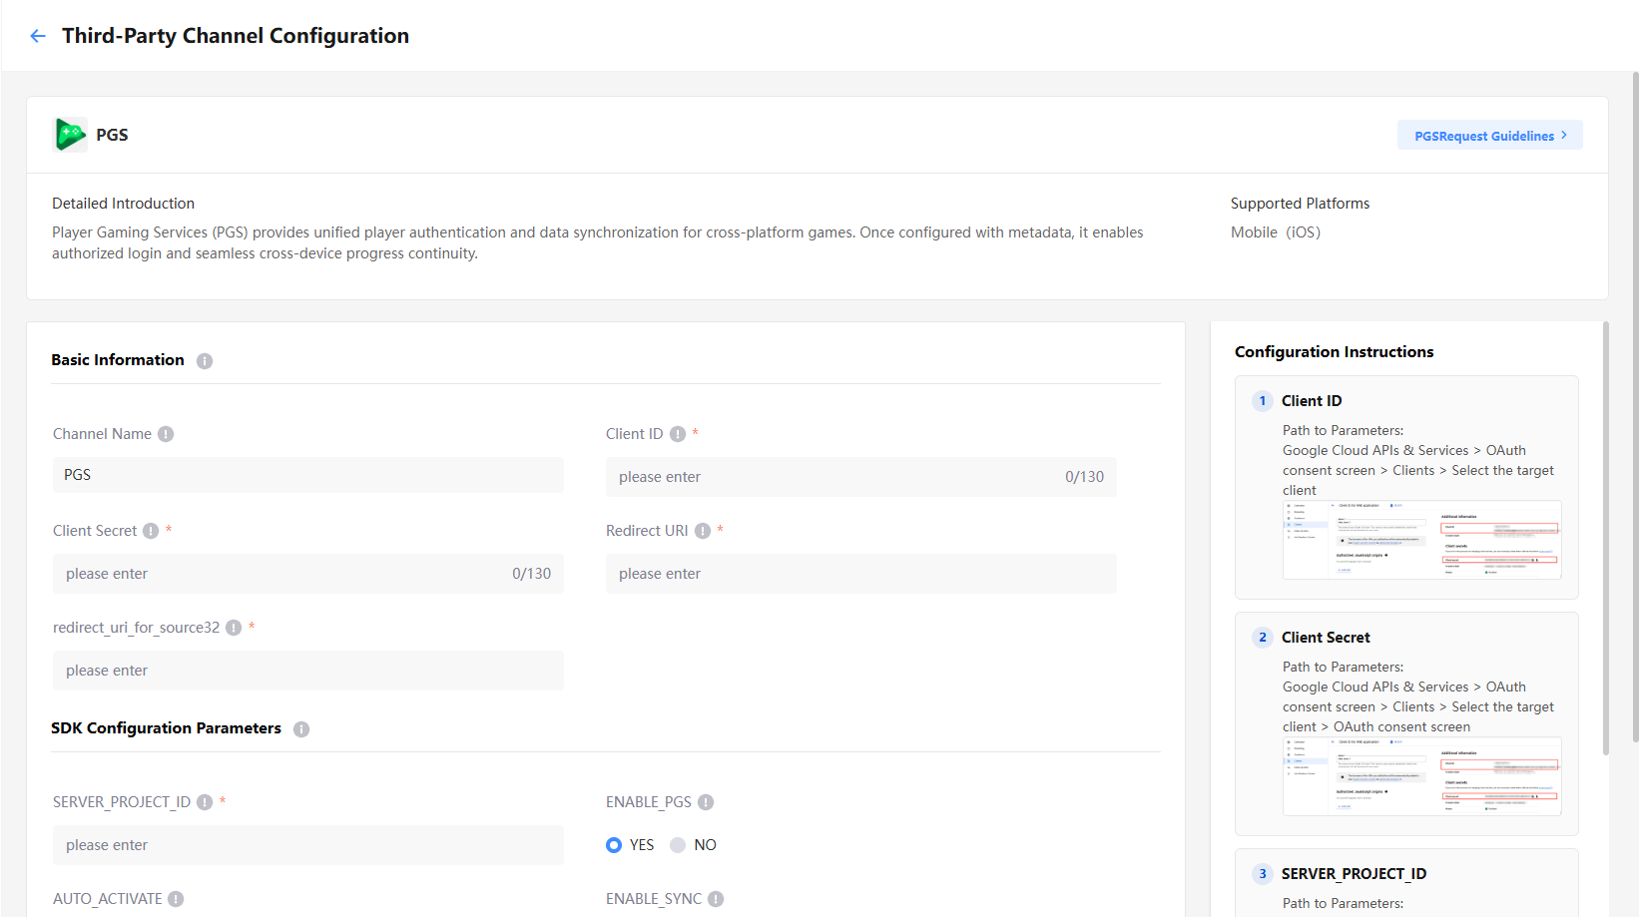The image size is (1639, 917).
Task: Click the 'Mobile (iOS)' platform text
Action: tap(1276, 232)
